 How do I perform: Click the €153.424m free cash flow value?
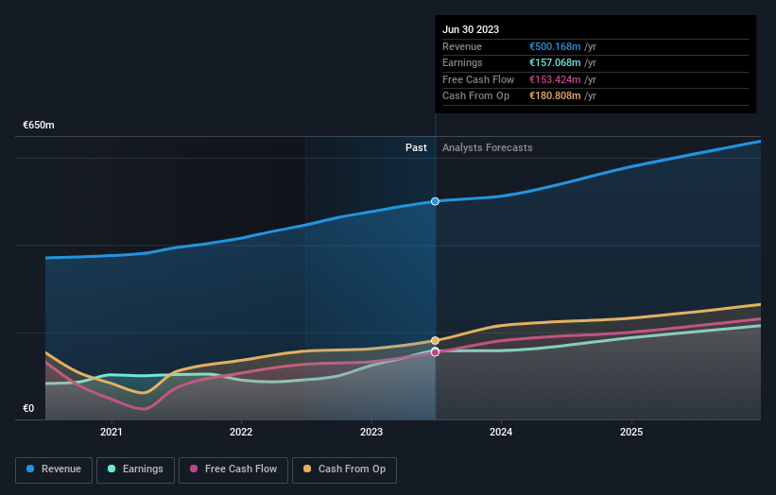pos(555,79)
